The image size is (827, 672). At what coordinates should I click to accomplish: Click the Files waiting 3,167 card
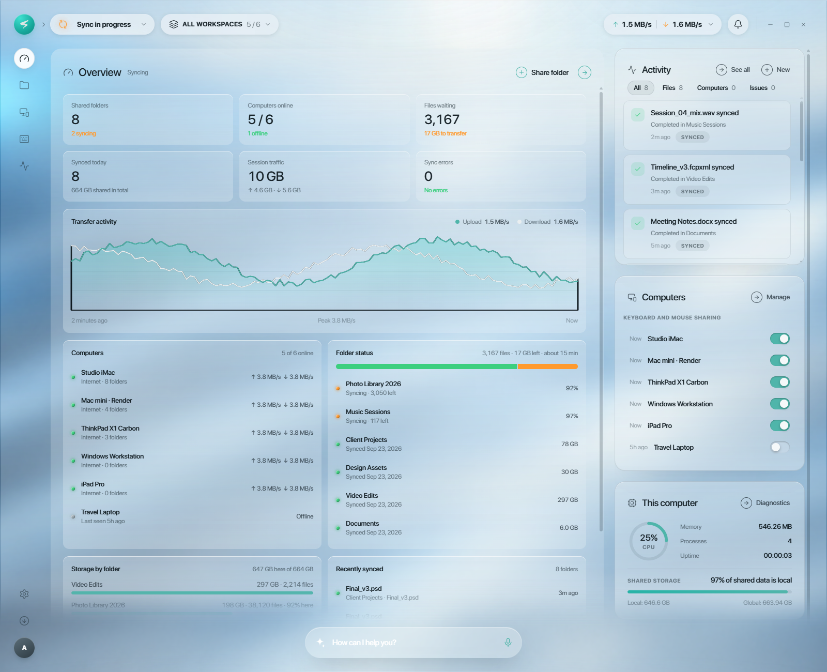click(501, 119)
